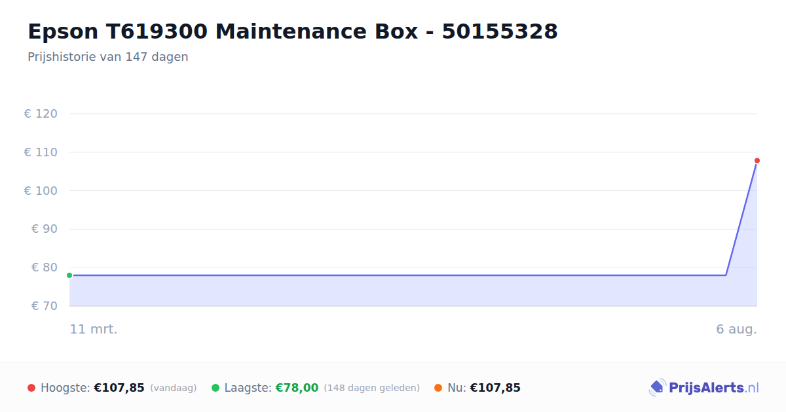Click the Epson T619300 Maintenance Box title
The image size is (786, 412).
[x=293, y=31]
